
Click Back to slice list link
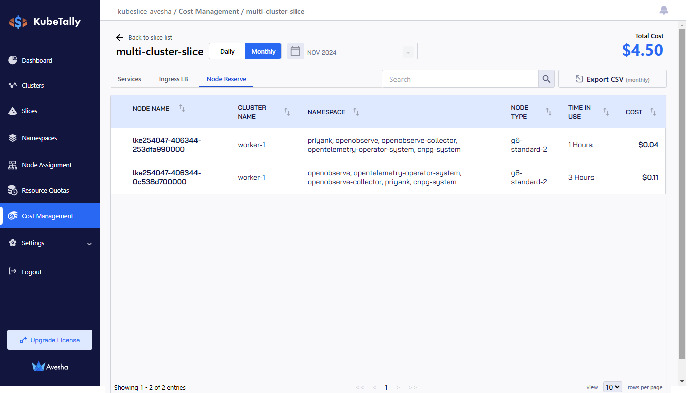coord(150,38)
